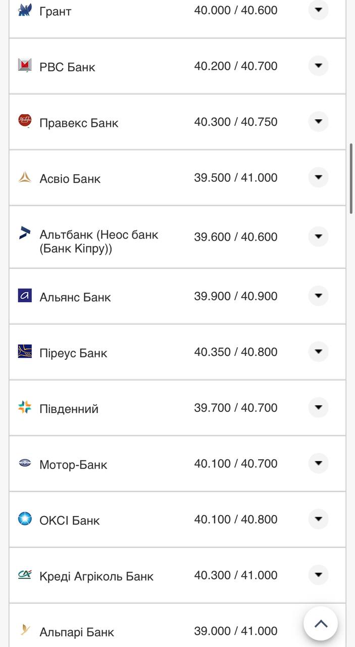Expand the Креді Агріколь Банк dropdown
This screenshot has width=355, height=647.
(x=318, y=574)
